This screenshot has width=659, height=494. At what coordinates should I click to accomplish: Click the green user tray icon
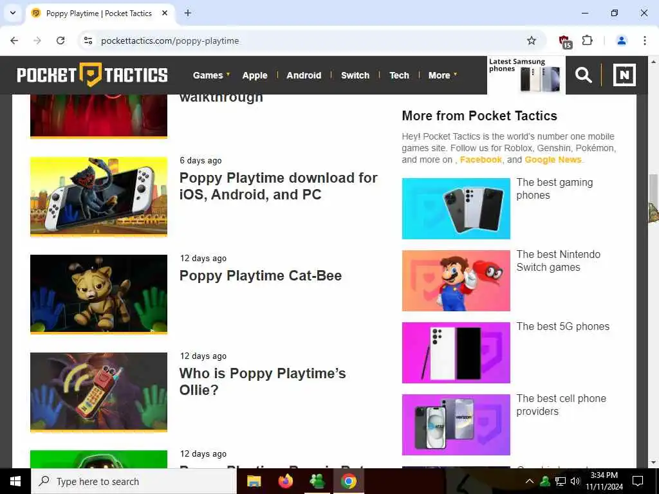tap(545, 481)
